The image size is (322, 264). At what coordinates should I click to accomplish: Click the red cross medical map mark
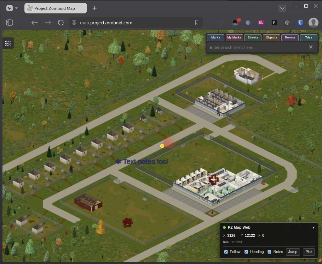click(214, 180)
